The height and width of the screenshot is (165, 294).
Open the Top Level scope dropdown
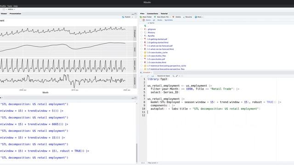153,163
